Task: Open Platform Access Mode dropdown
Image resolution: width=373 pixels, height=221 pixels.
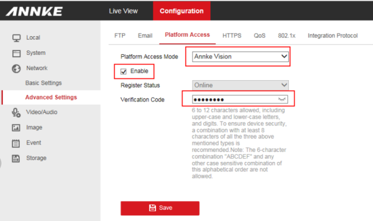Action: click(x=240, y=57)
